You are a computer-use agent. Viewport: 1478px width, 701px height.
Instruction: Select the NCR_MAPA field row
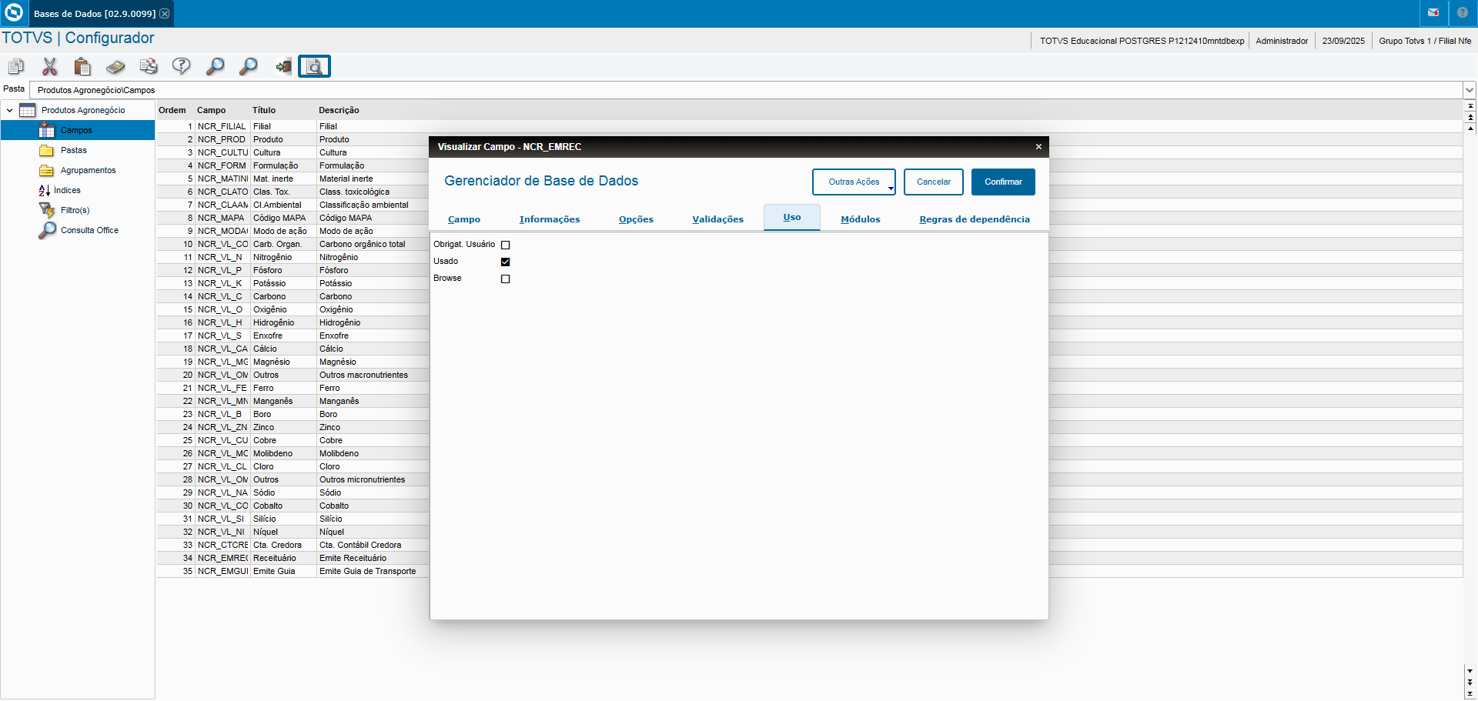pyautogui.click(x=293, y=218)
